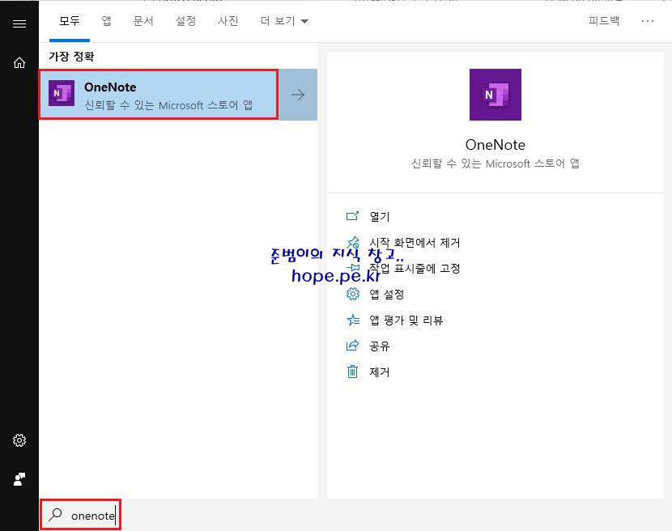Image resolution: width=672 pixels, height=531 pixels.
Task: Click OneNote icon in best match result
Action: [x=62, y=92]
